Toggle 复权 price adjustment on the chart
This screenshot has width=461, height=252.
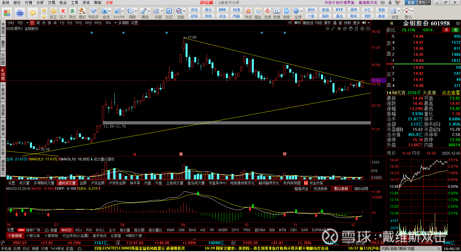(x=327, y=23)
